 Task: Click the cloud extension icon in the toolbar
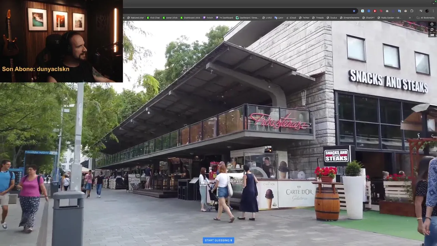[363, 11]
